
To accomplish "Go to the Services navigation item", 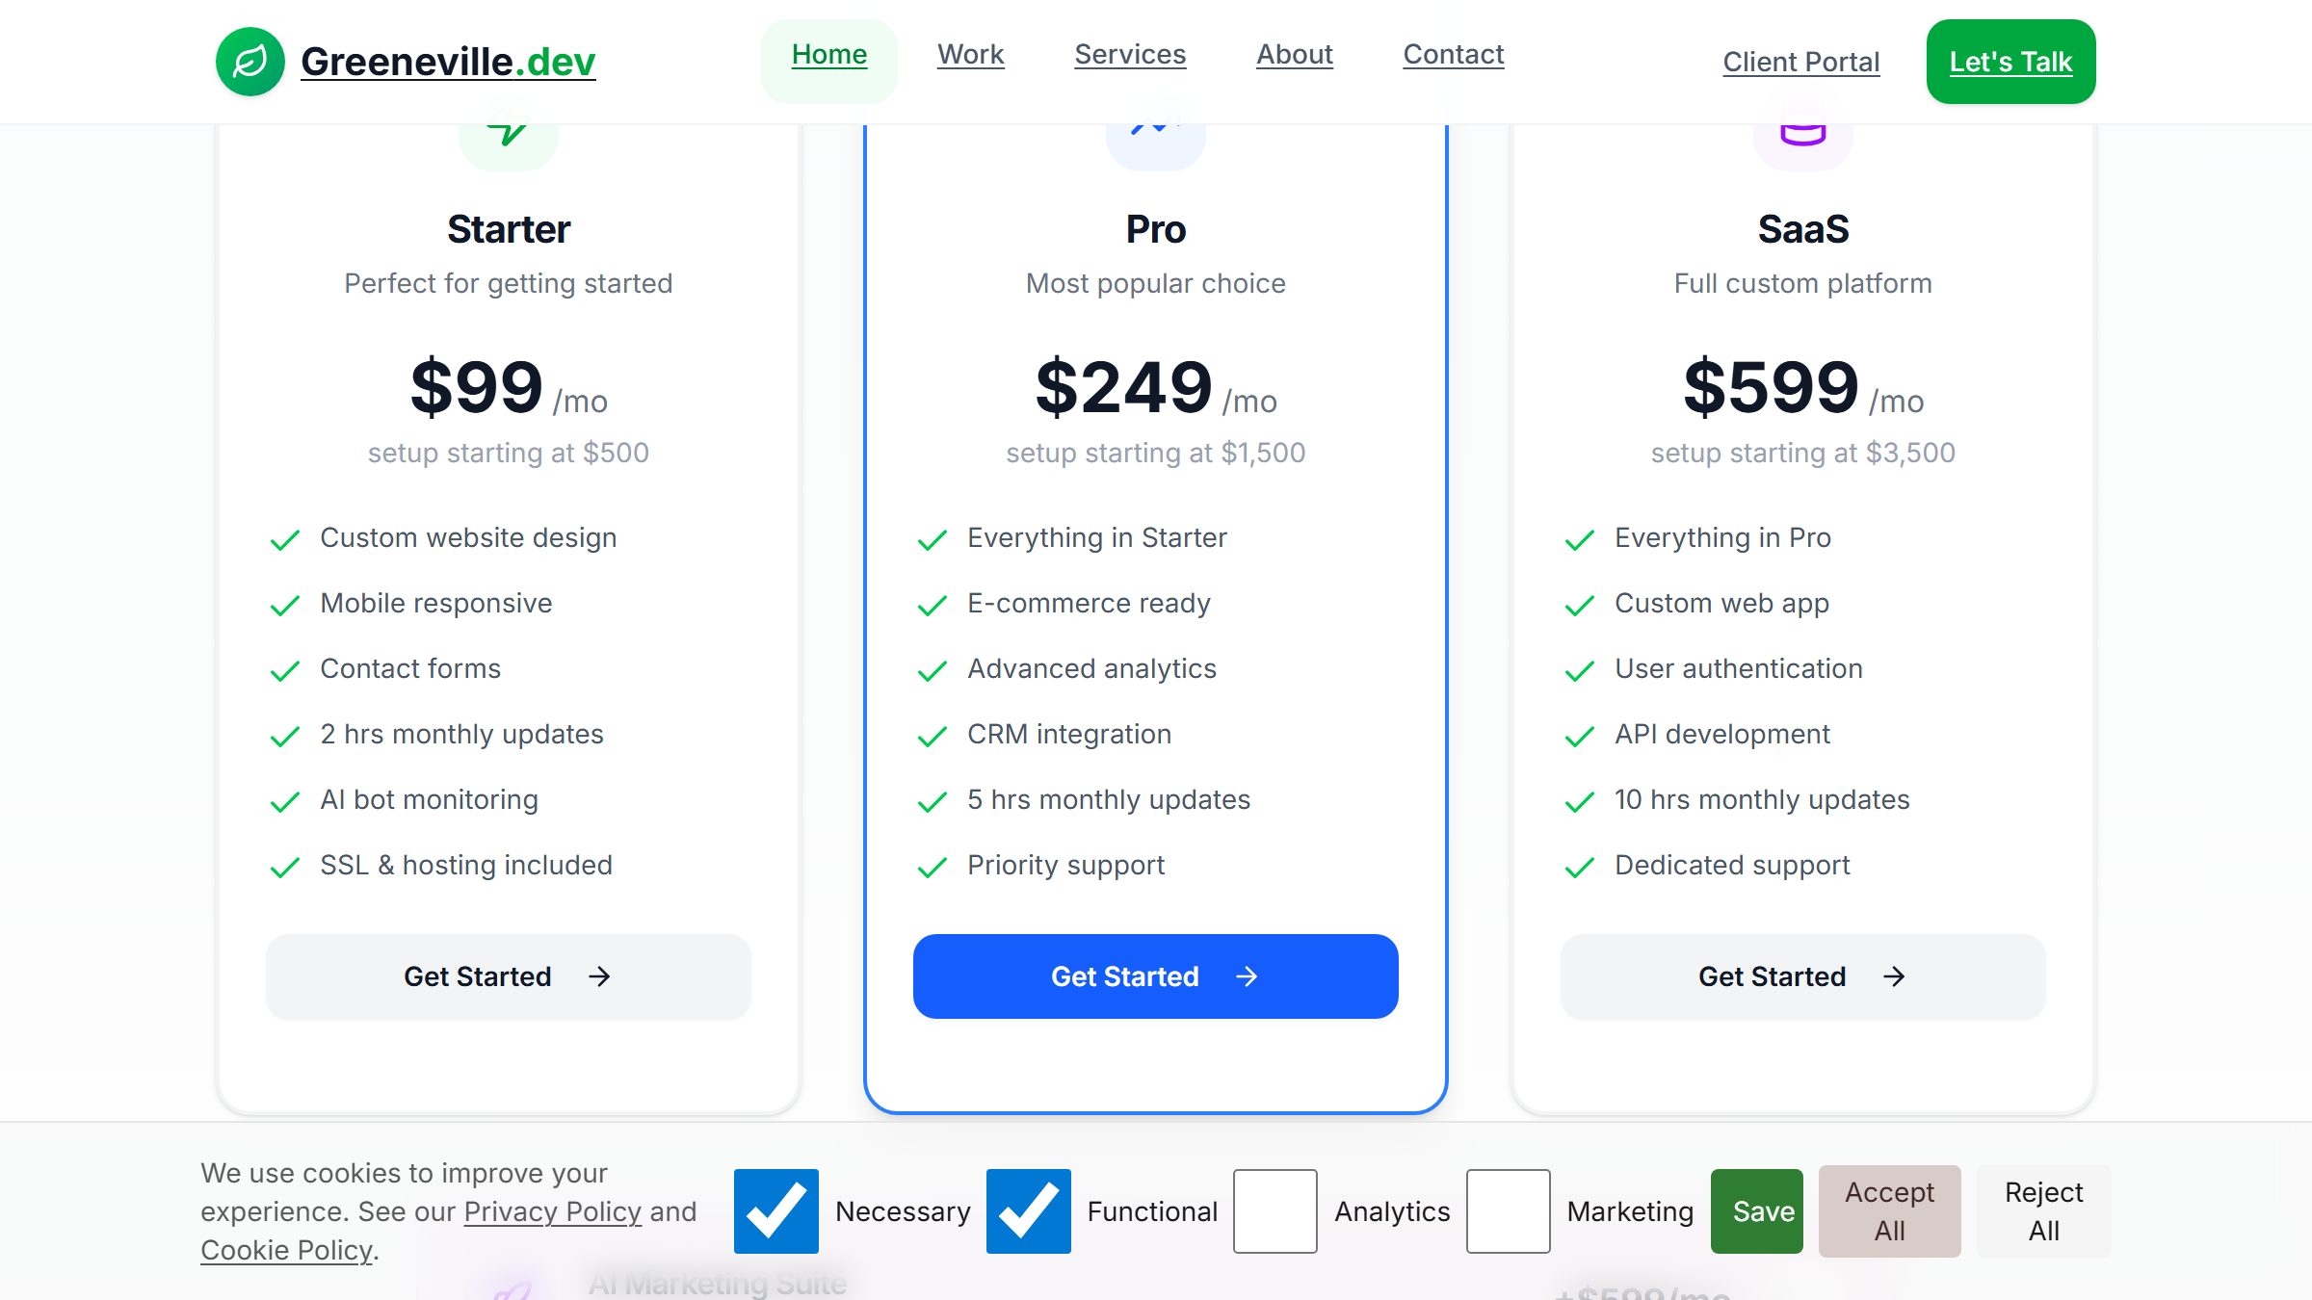I will [1130, 55].
